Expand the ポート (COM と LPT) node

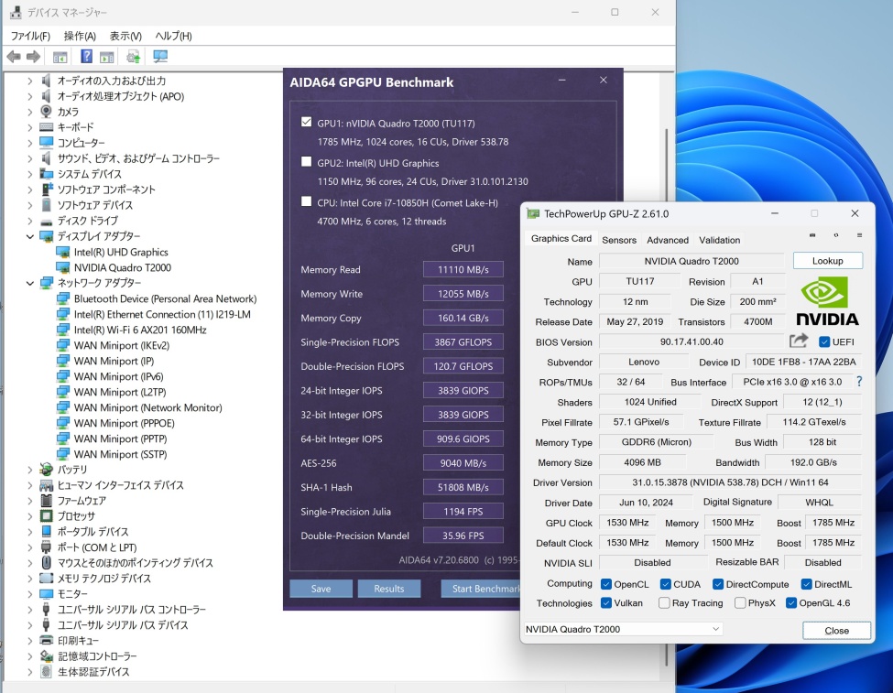(x=30, y=547)
